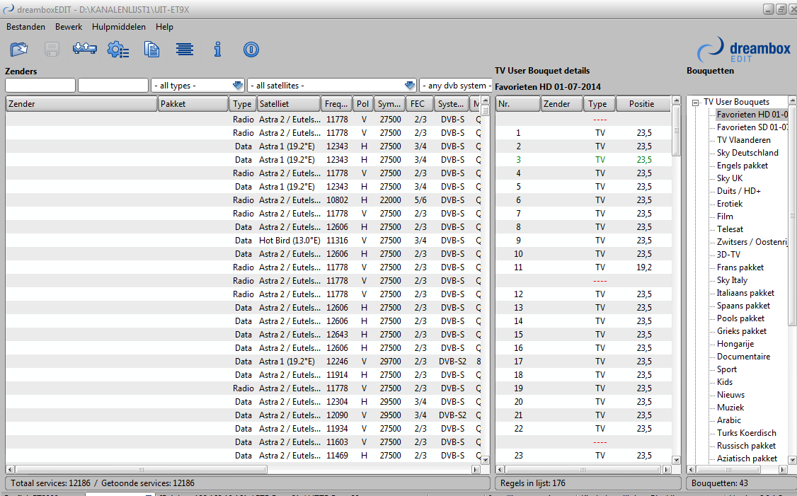This screenshot has height=496, width=797.
Task: Select Sky UK bouquet
Action: click(729, 178)
